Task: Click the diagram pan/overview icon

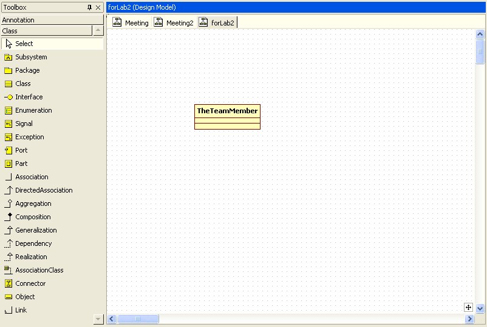Action: pos(468,308)
